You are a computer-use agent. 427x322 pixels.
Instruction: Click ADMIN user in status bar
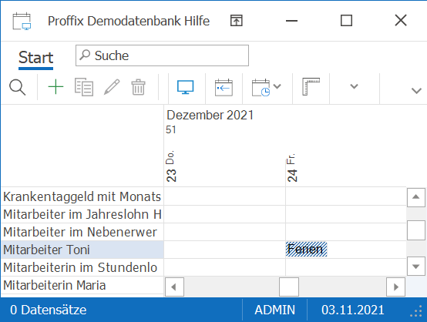(x=274, y=310)
